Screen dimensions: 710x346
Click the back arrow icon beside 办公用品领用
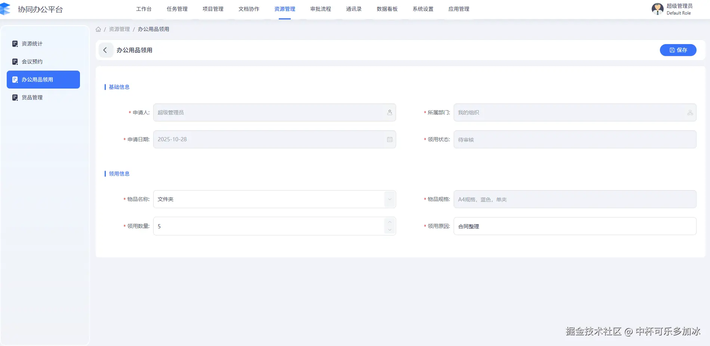click(x=105, y=50)
